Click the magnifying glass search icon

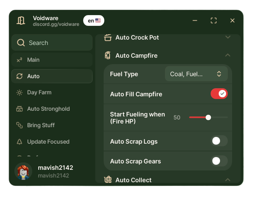[21, 43]
